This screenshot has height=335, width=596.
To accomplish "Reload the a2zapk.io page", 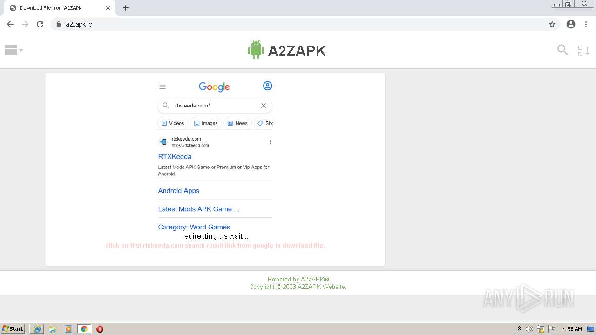I will pyautogui.click(x=40, y=24).
